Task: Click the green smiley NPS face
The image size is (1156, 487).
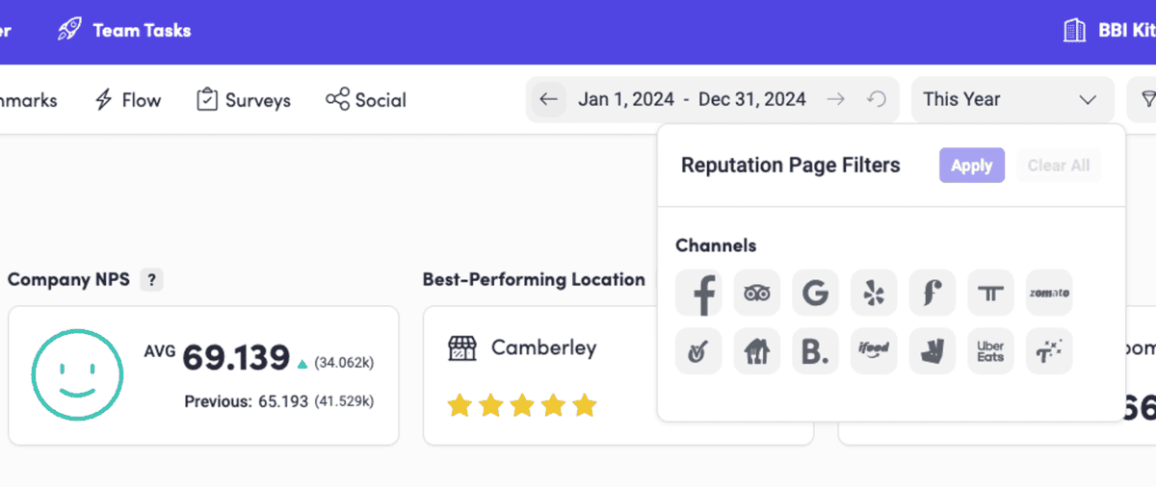Action: click(x=77, y=374)
